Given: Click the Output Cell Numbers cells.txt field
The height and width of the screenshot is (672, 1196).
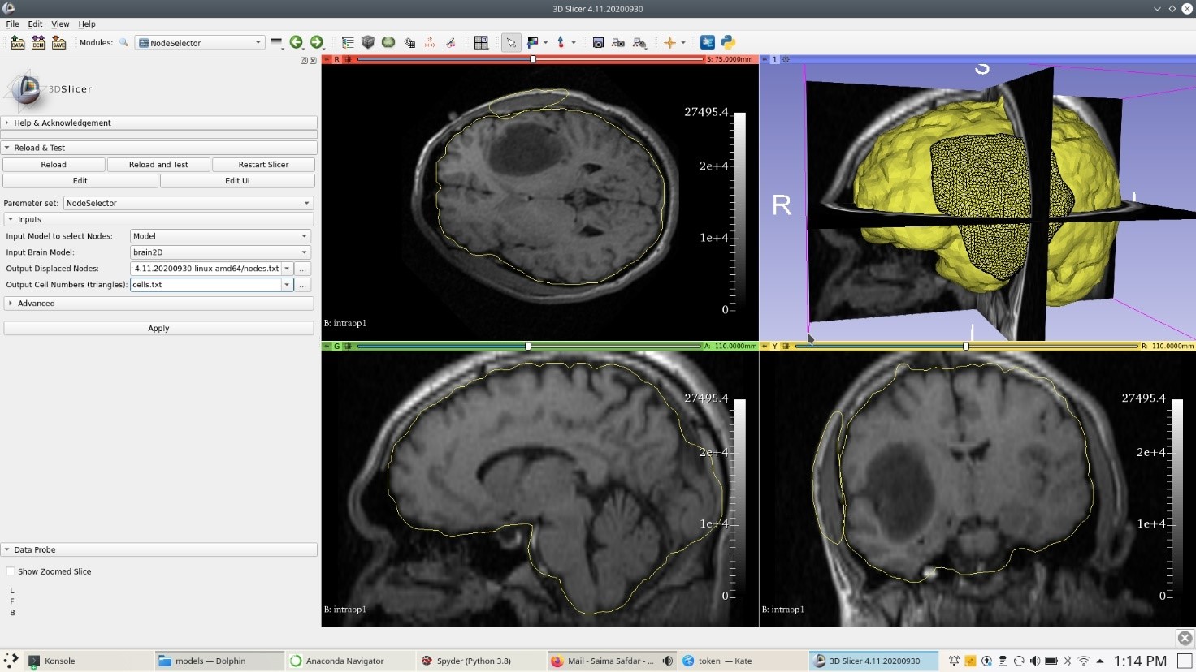Looking at the screenshot, I should tap(206, 285).
